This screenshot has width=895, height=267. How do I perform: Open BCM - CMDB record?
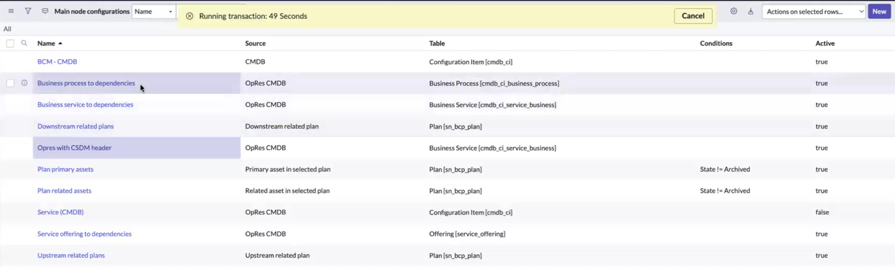point(57,62)
